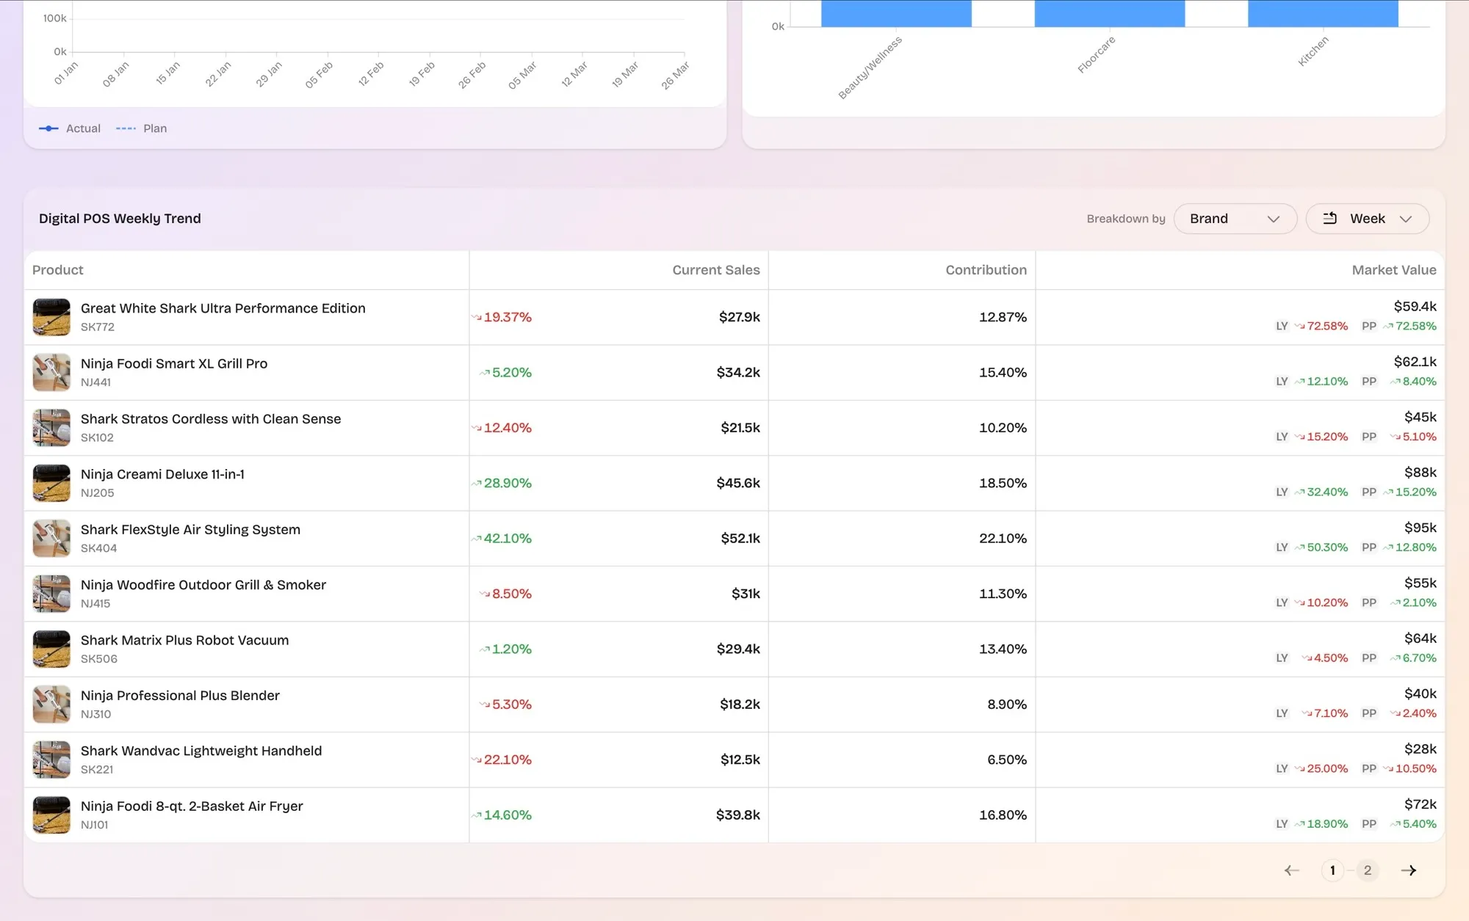Sort by the Market Value column header
Image resolution: width=1469 pixels, height=921 pixels.
point(1393,270)
